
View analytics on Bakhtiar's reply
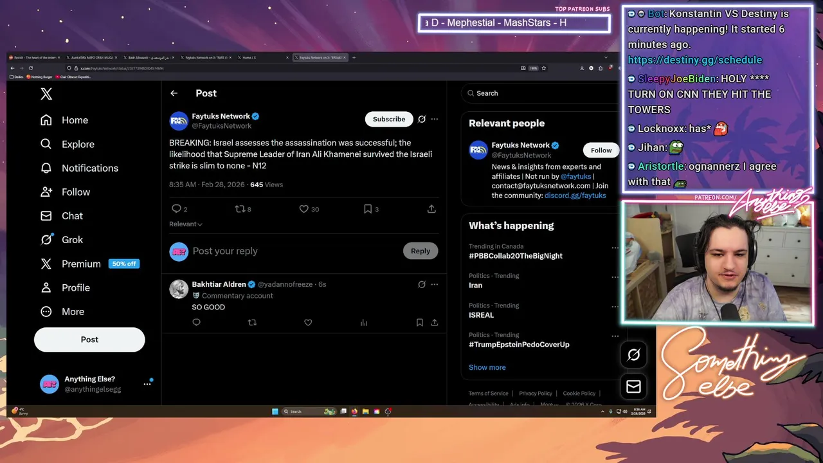click(364, 323)
